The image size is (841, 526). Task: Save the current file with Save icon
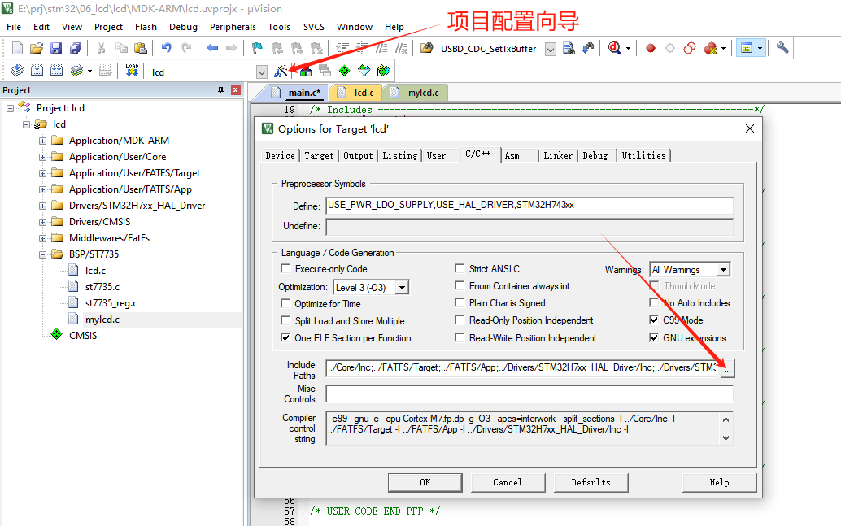coord(56,48)
